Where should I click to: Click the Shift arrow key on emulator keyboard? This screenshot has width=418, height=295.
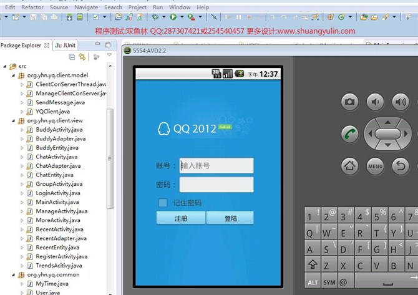click(313, 264)
